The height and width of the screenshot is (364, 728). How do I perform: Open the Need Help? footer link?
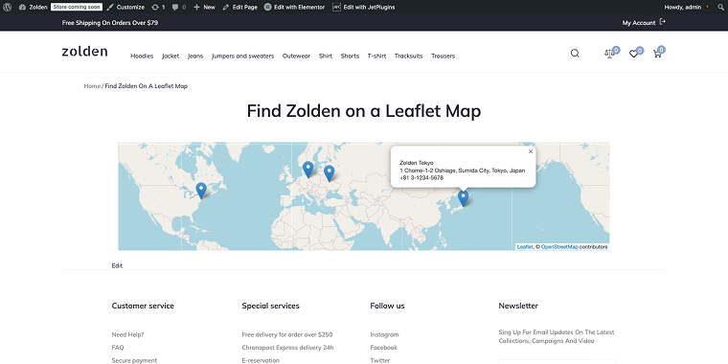pos(127,334)
